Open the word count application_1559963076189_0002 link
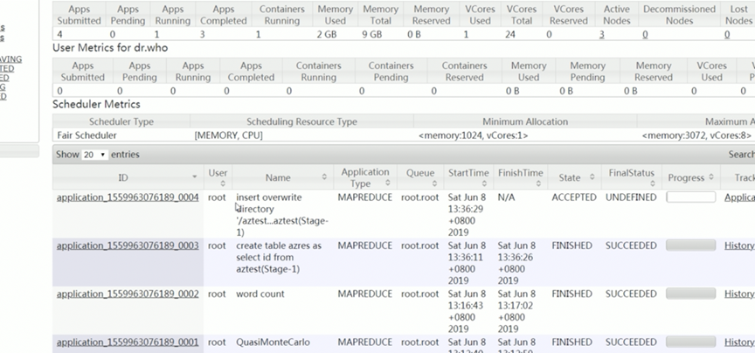This screenshot has height=353, width=755. coord(128,295)
